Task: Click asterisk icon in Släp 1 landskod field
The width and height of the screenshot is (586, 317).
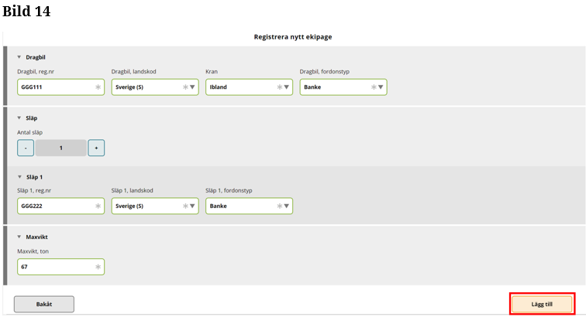Action: click(185, 206)
